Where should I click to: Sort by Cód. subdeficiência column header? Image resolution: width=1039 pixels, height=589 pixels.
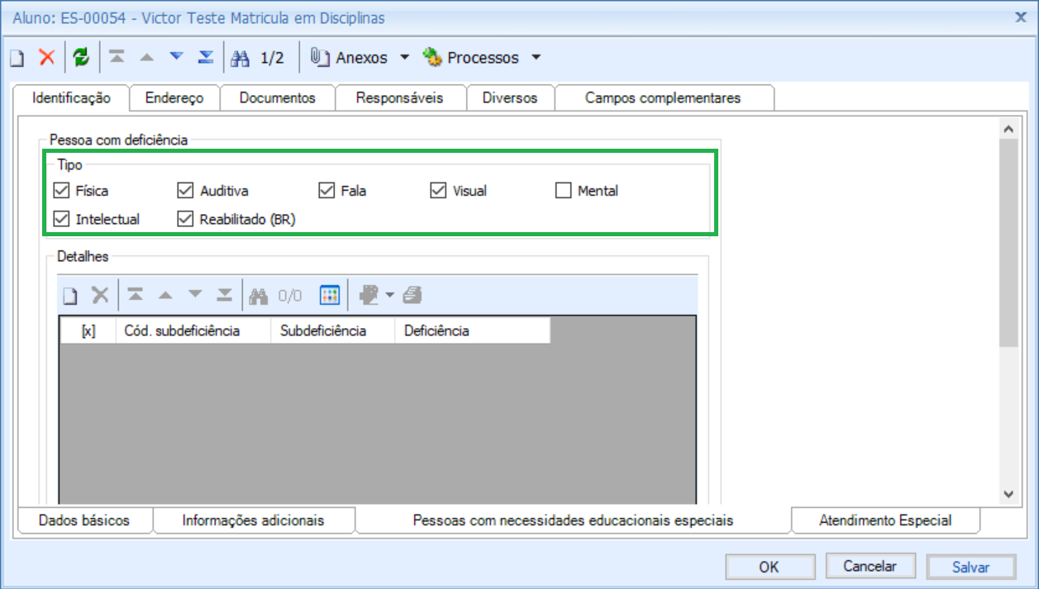click(x=193, y=330)
